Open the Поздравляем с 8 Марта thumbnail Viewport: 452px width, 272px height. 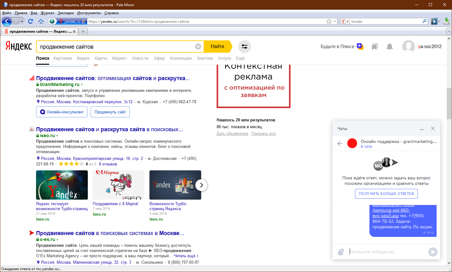(x=119, y=185)
